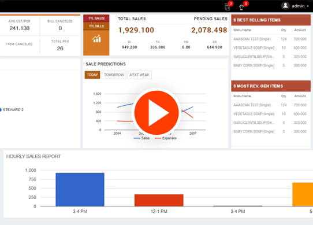Click the Sales legend in predictions chart
The height and width of the screenshot is (225, 313).
[x=141, y=138]
